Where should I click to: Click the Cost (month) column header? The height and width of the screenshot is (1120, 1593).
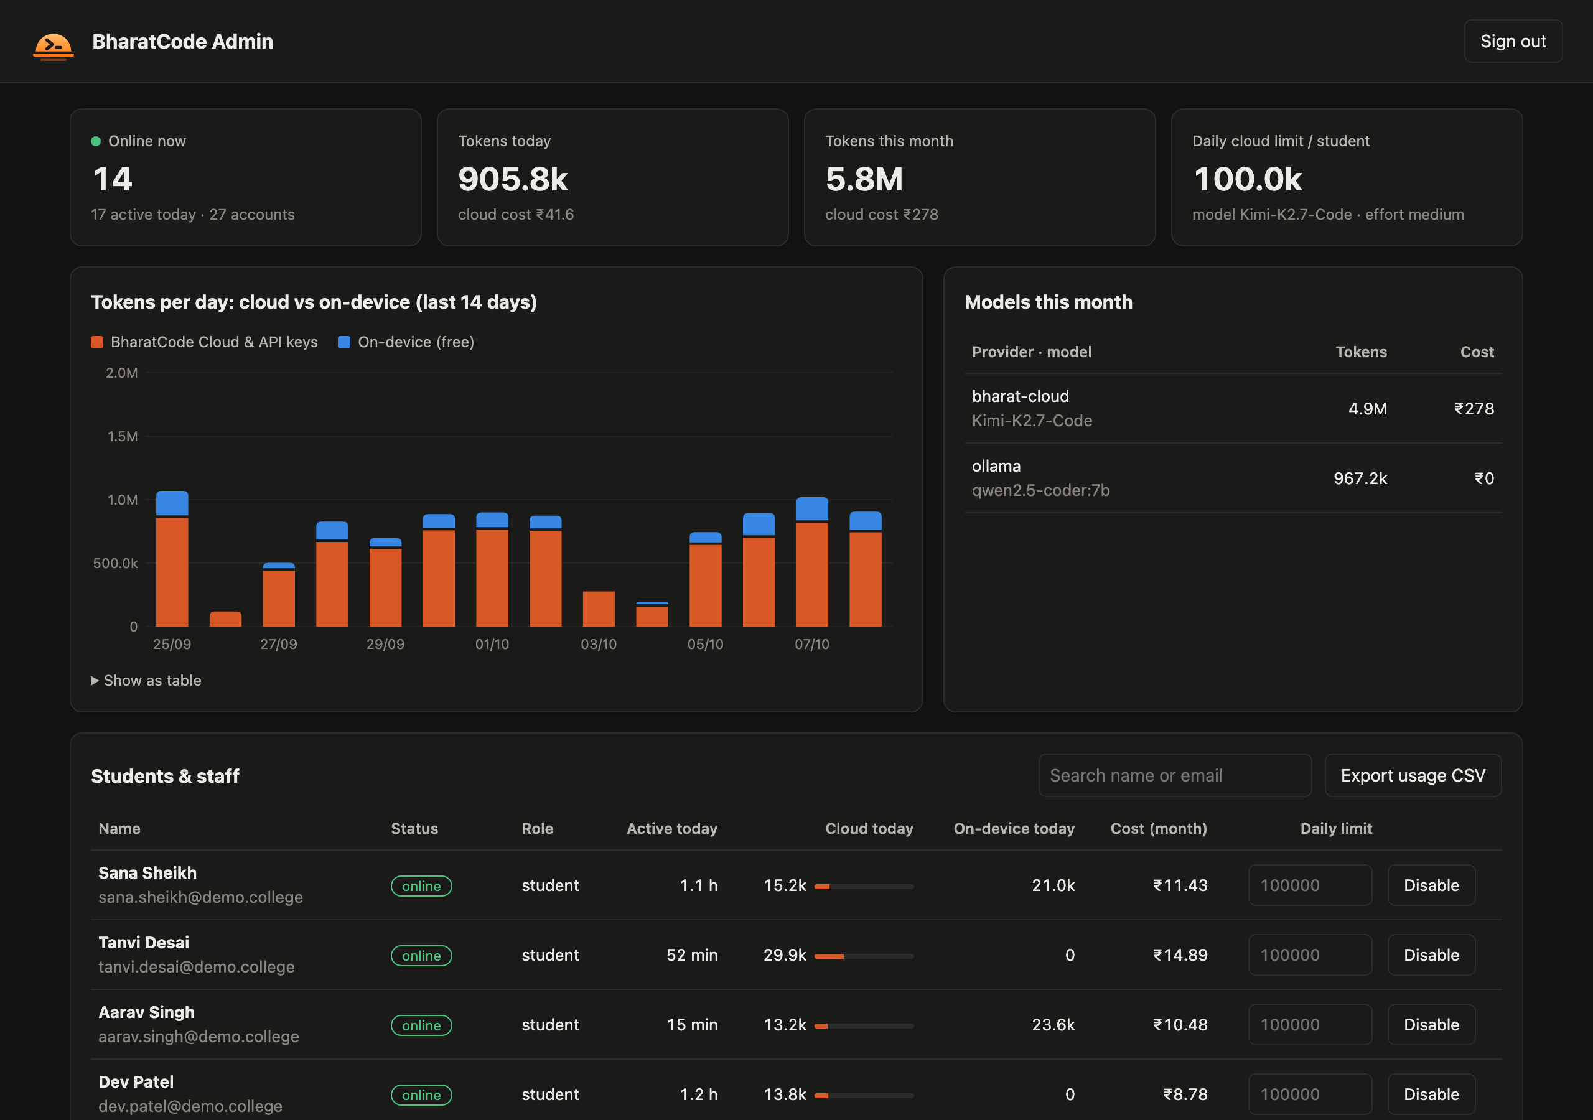tap(1159, 829)
